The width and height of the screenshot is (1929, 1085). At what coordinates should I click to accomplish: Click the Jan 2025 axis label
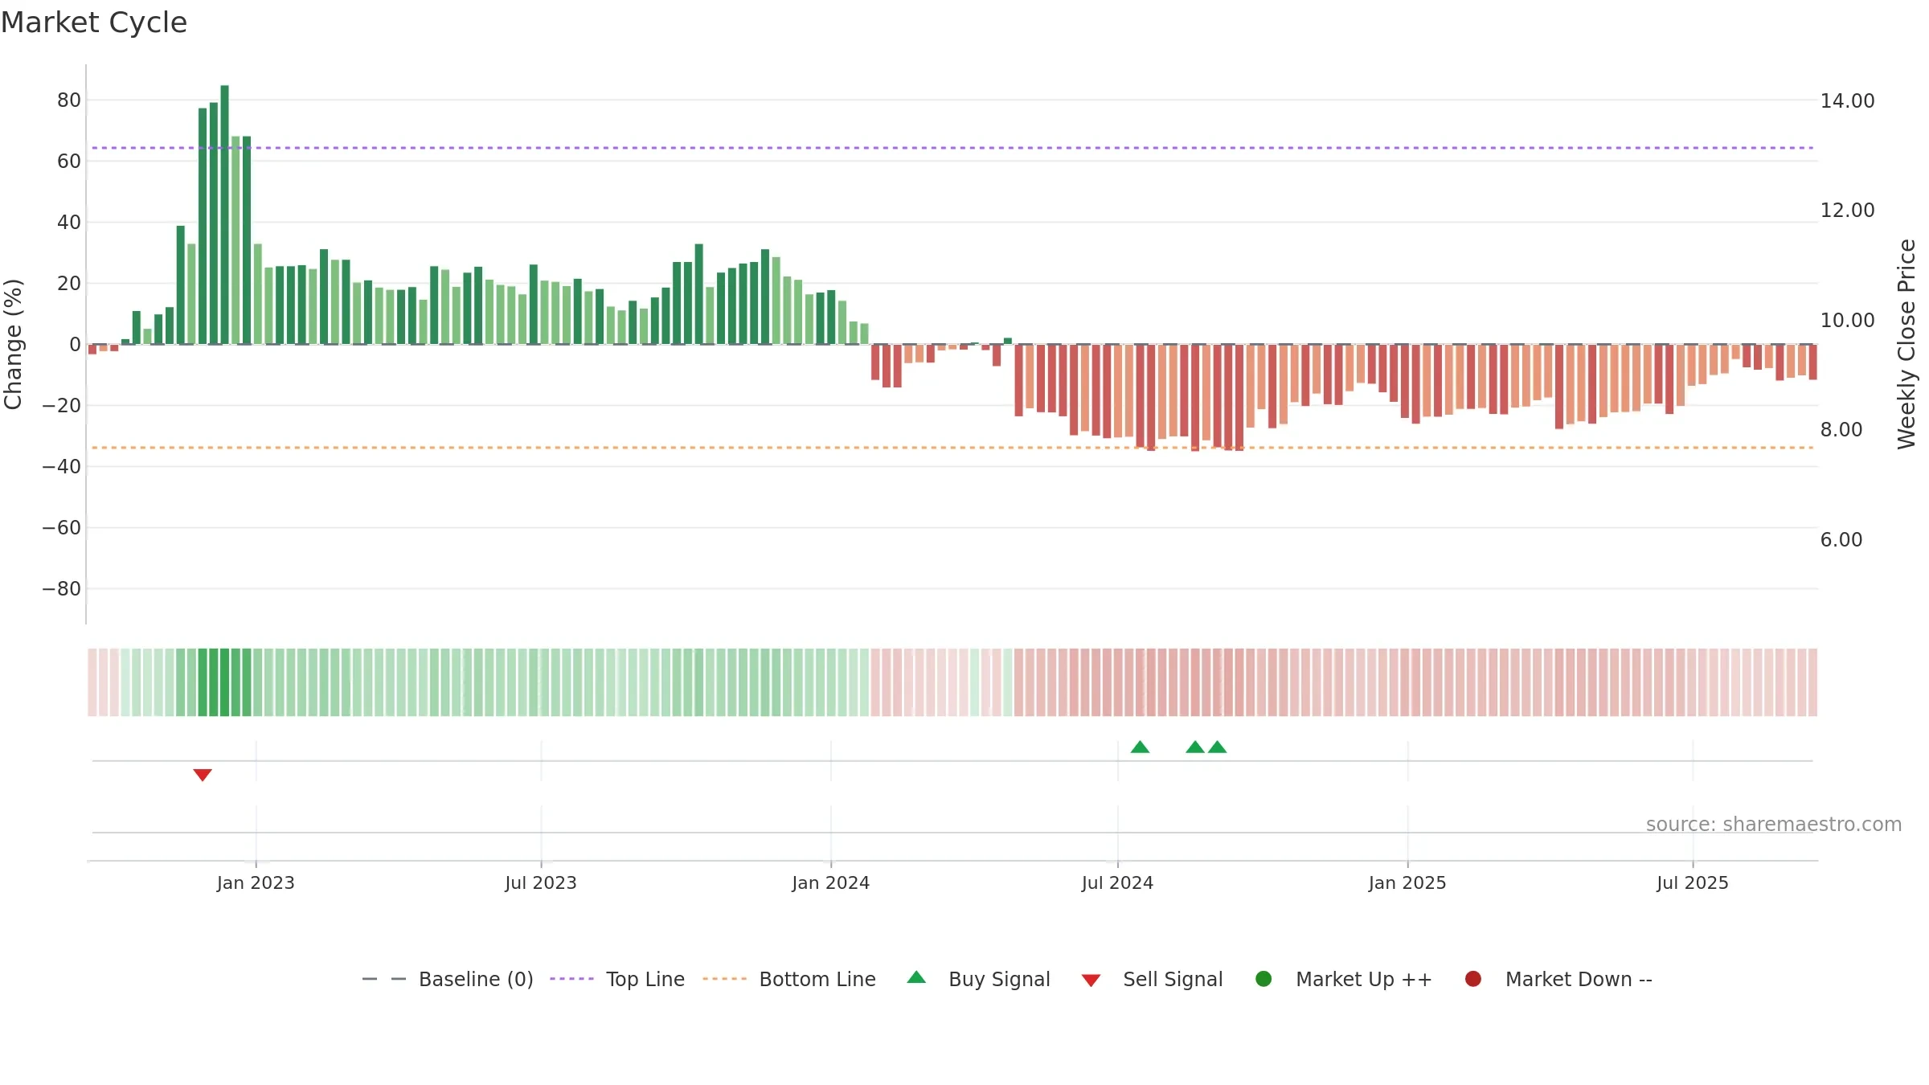coord(1407,882)
